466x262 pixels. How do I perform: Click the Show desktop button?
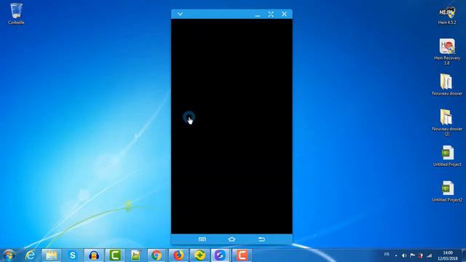coord(464,255)
